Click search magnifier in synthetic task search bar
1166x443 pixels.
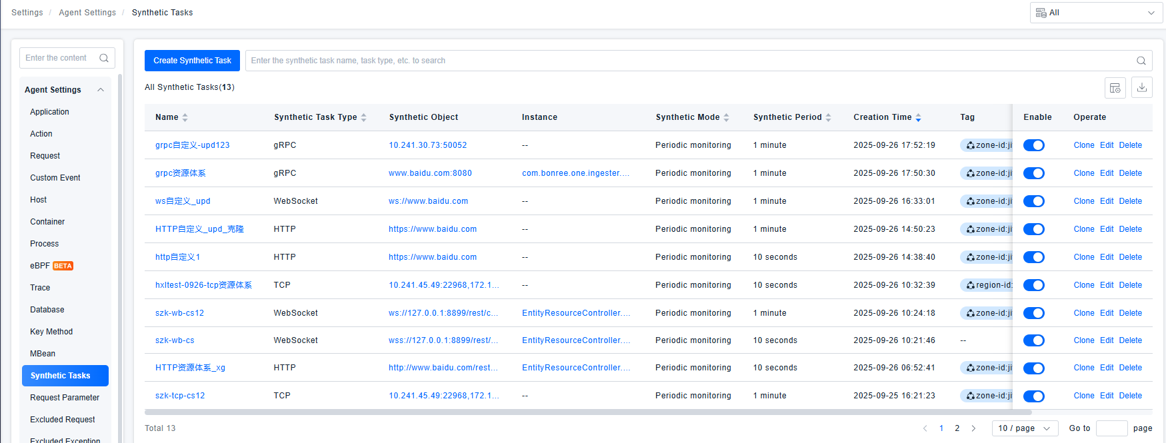point(1141,61)
